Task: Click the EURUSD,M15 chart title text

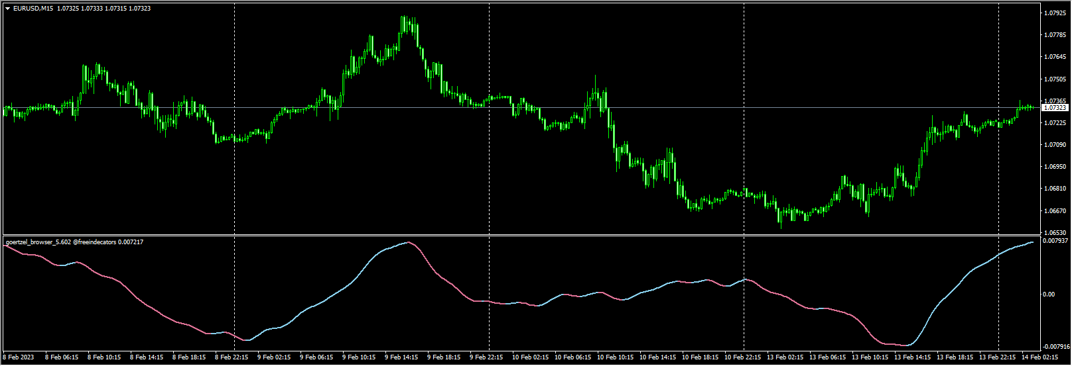Action: [x=33, y=9]
